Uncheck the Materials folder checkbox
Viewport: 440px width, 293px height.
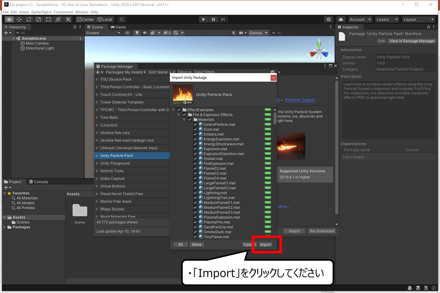(190, 120)
